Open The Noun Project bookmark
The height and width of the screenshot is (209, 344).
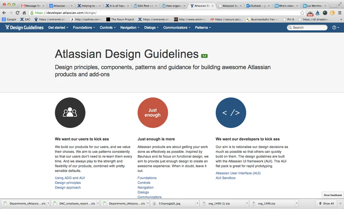pyautogui.click(x=120, y=19)
